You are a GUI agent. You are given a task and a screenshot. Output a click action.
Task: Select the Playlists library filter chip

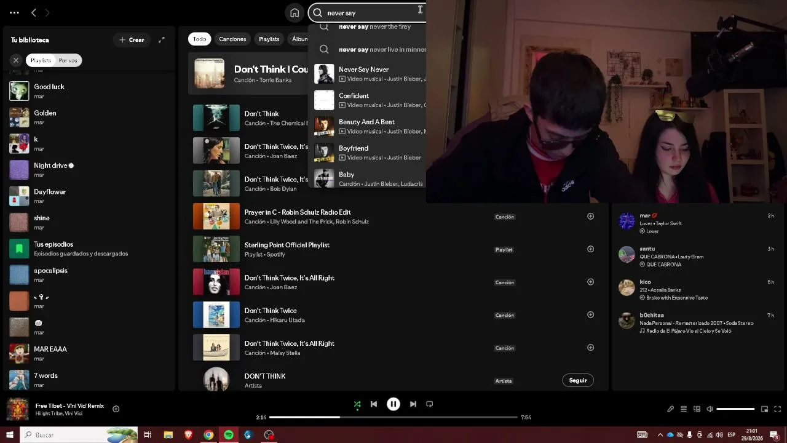(41, 60)
